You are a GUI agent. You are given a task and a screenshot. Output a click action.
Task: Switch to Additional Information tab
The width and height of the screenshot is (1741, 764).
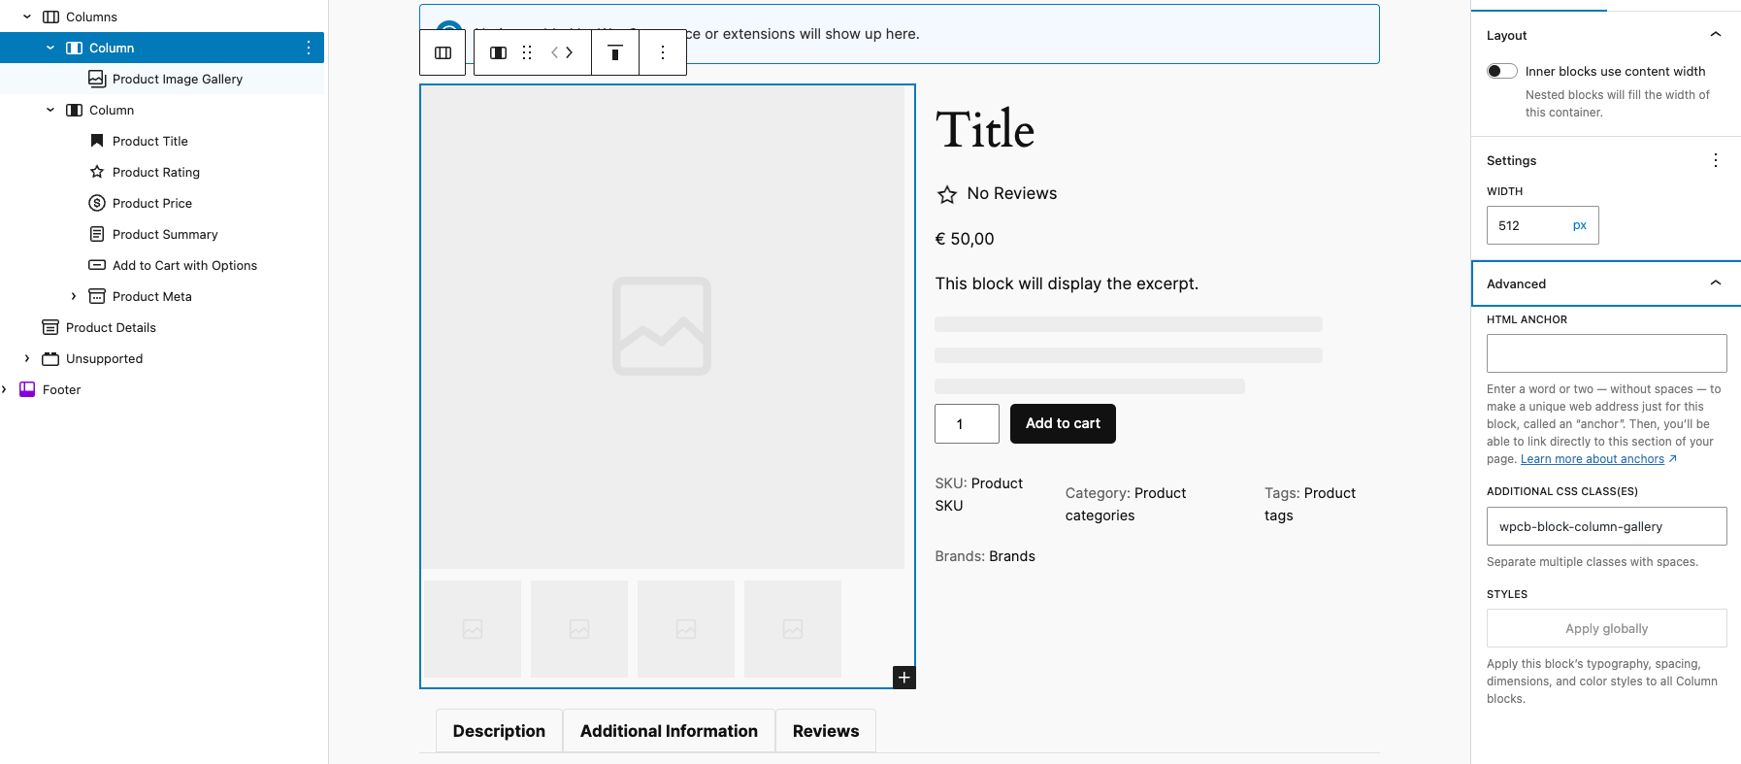669,731
